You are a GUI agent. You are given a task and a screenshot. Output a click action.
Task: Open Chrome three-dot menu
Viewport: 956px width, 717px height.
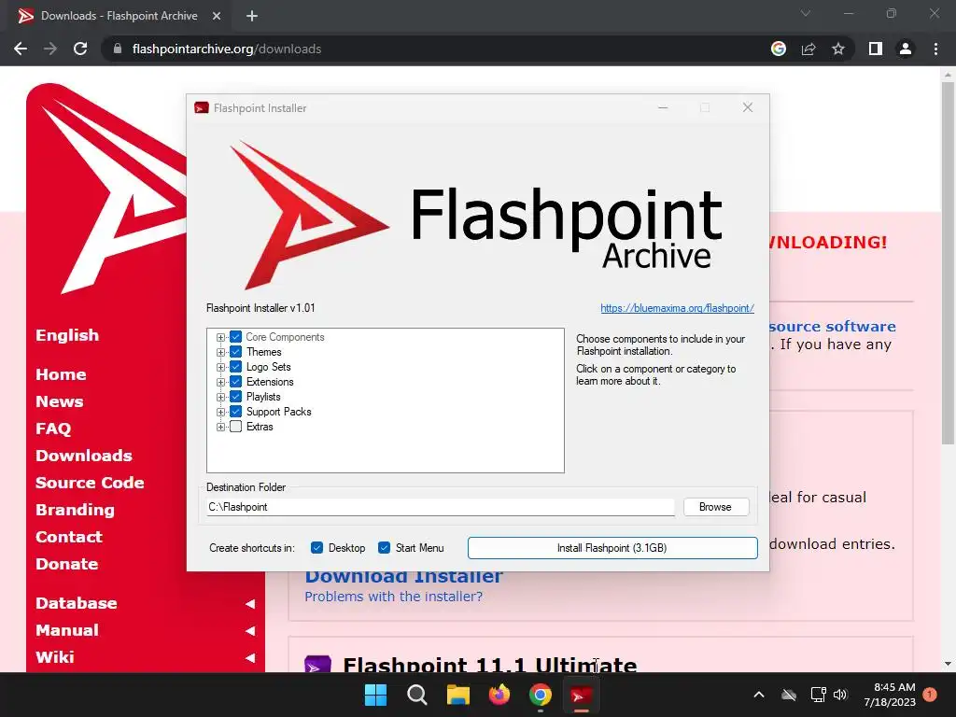pyautogui.click(x=935, y=49)
